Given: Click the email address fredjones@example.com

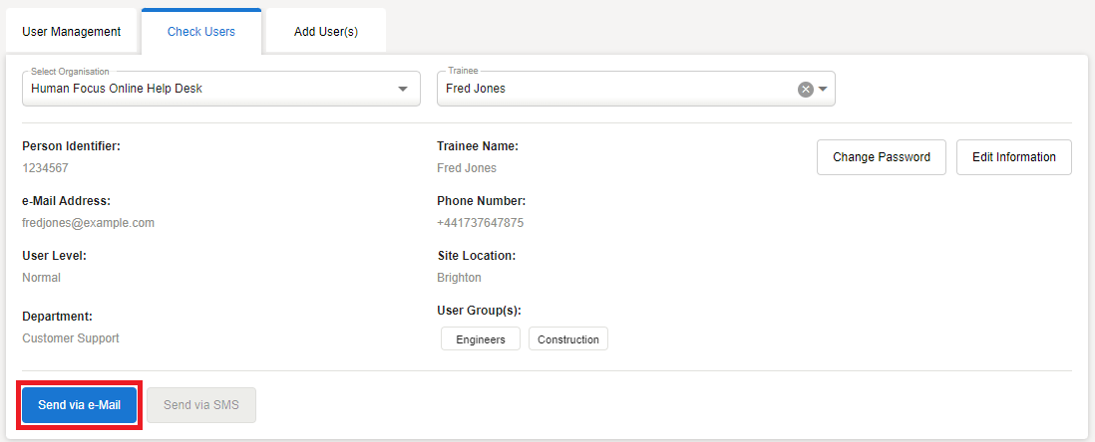Looking at the screenshot, I should [x=89, y=223].
